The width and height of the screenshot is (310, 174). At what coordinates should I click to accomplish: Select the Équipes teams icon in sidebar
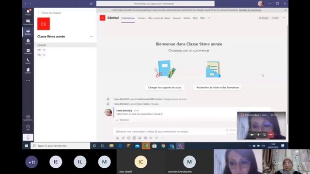pyautogui.click(x=28, y=32)
